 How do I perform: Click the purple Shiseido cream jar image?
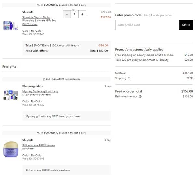pyautogui.click(x=11, y=149)
